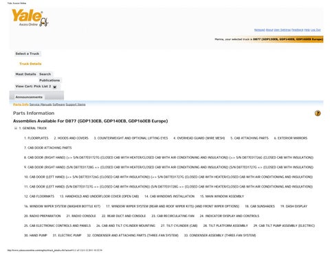This screenshot has width=330, height=255.
Task: Go to Truck Details
Action: (30, 64)
